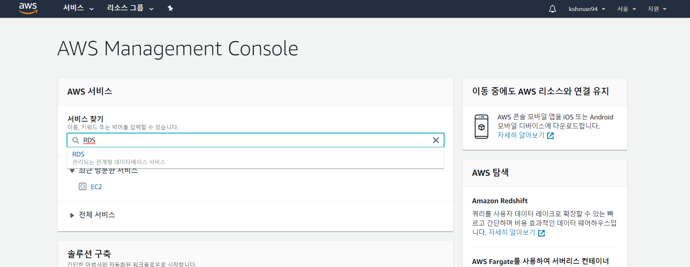Click the pin shortcut icon in top bar
The height and width of the screenshot is (267, 690).
tap(170, 8)
